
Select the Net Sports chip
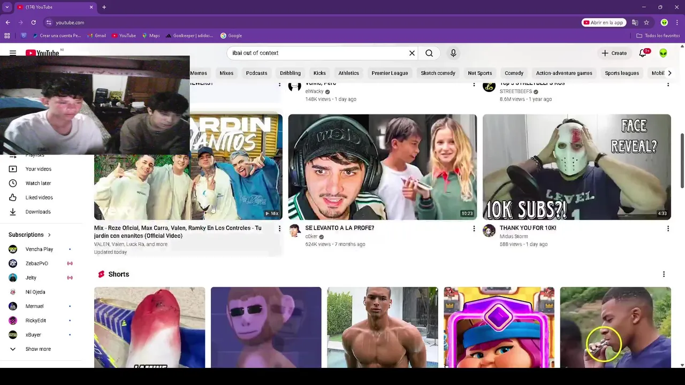click(479, 73)
